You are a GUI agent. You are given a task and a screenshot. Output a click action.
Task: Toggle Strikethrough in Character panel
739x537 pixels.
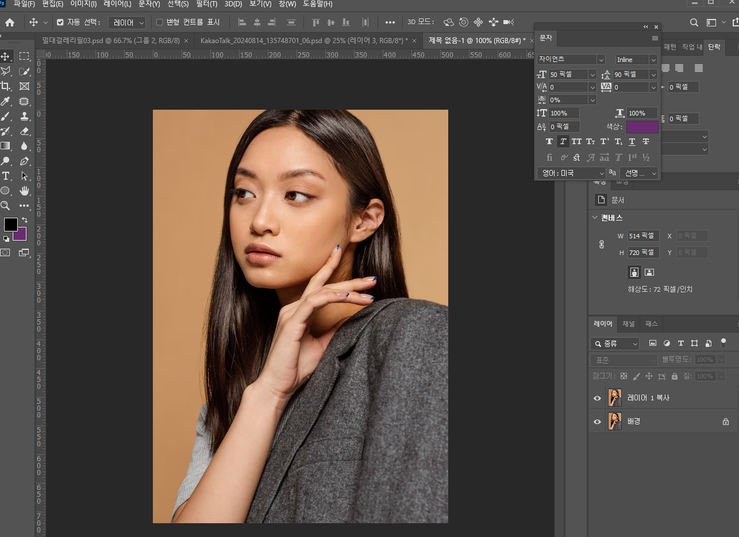646,141
